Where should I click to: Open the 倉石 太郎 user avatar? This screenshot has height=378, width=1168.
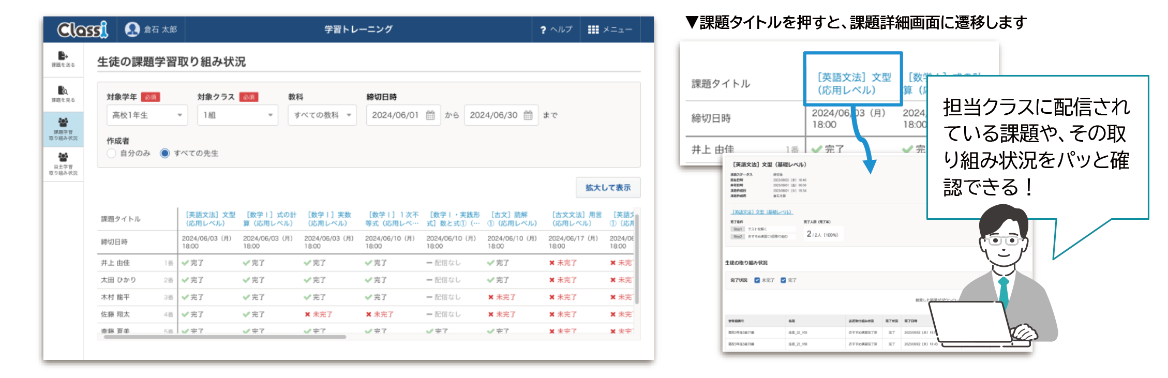[132, 29]
